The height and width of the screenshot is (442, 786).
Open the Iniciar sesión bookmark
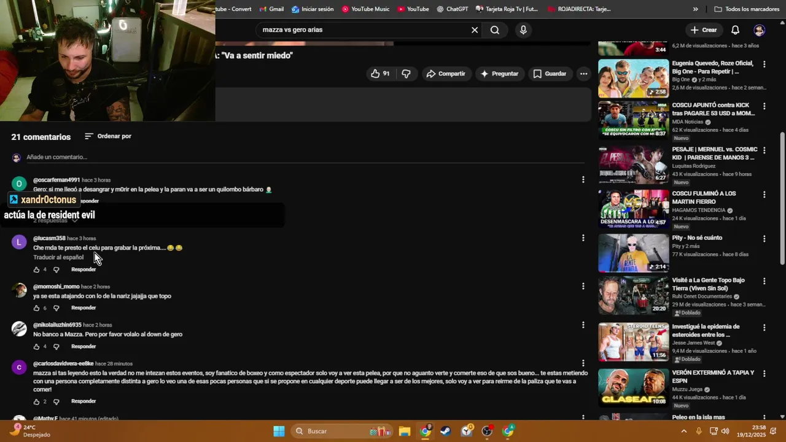(x=313, y=9)
